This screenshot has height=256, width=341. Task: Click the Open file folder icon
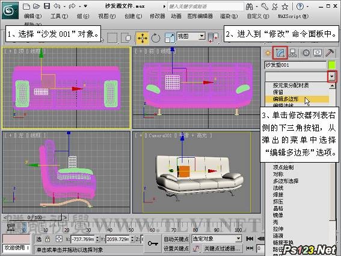[x=36, y=6]
